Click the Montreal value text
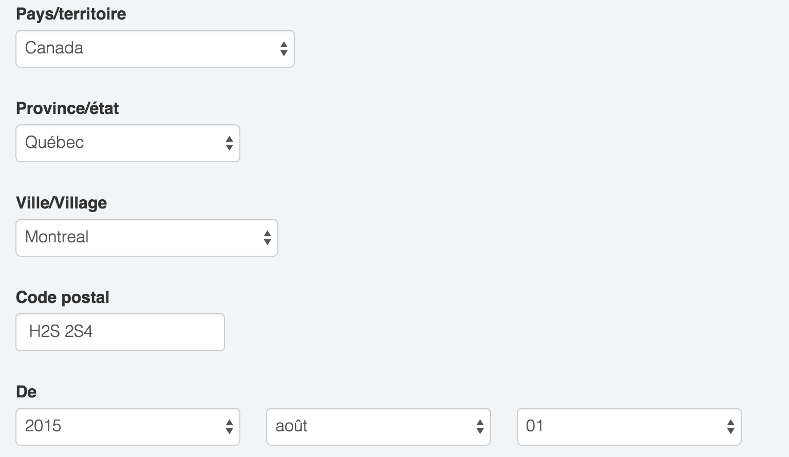The height and width of the screenshot is (457, 789). pyautogui.click(x=57, y=237)
